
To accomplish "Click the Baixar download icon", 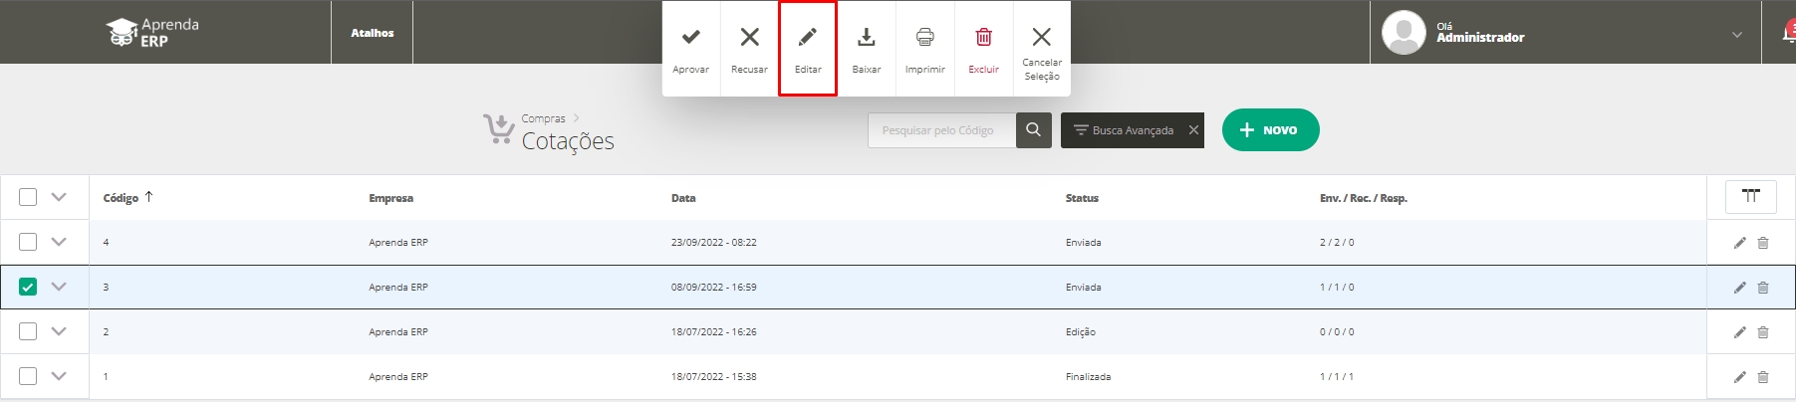I will (867, 38).
